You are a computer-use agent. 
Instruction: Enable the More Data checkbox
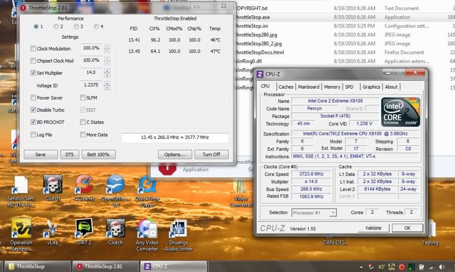83,135
